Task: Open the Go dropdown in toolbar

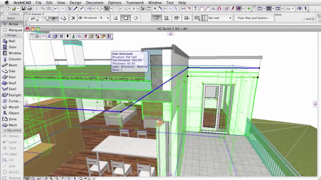Action: [x=290, y=9]
